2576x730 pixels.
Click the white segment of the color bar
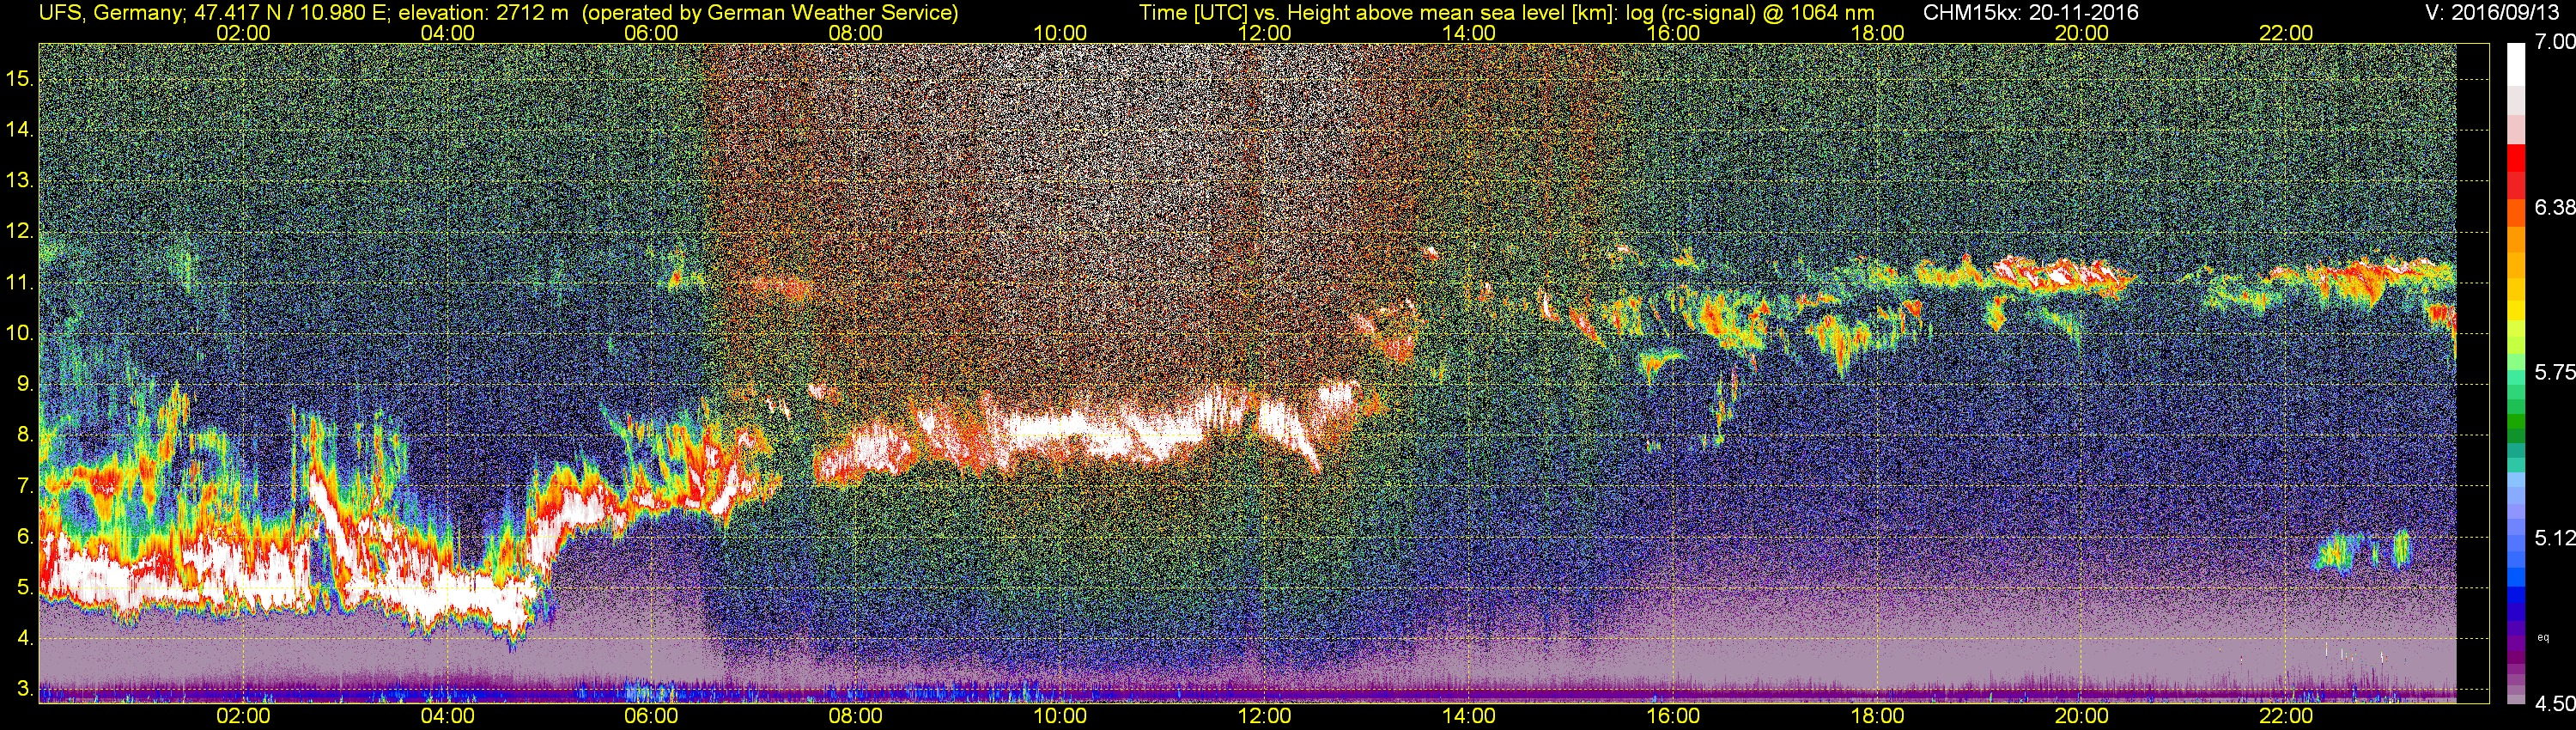click(2516, 64)
